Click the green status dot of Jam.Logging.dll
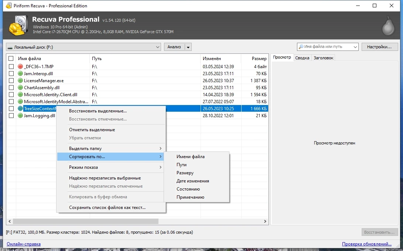Screen dimensions: 403x251 pos(20,116)
